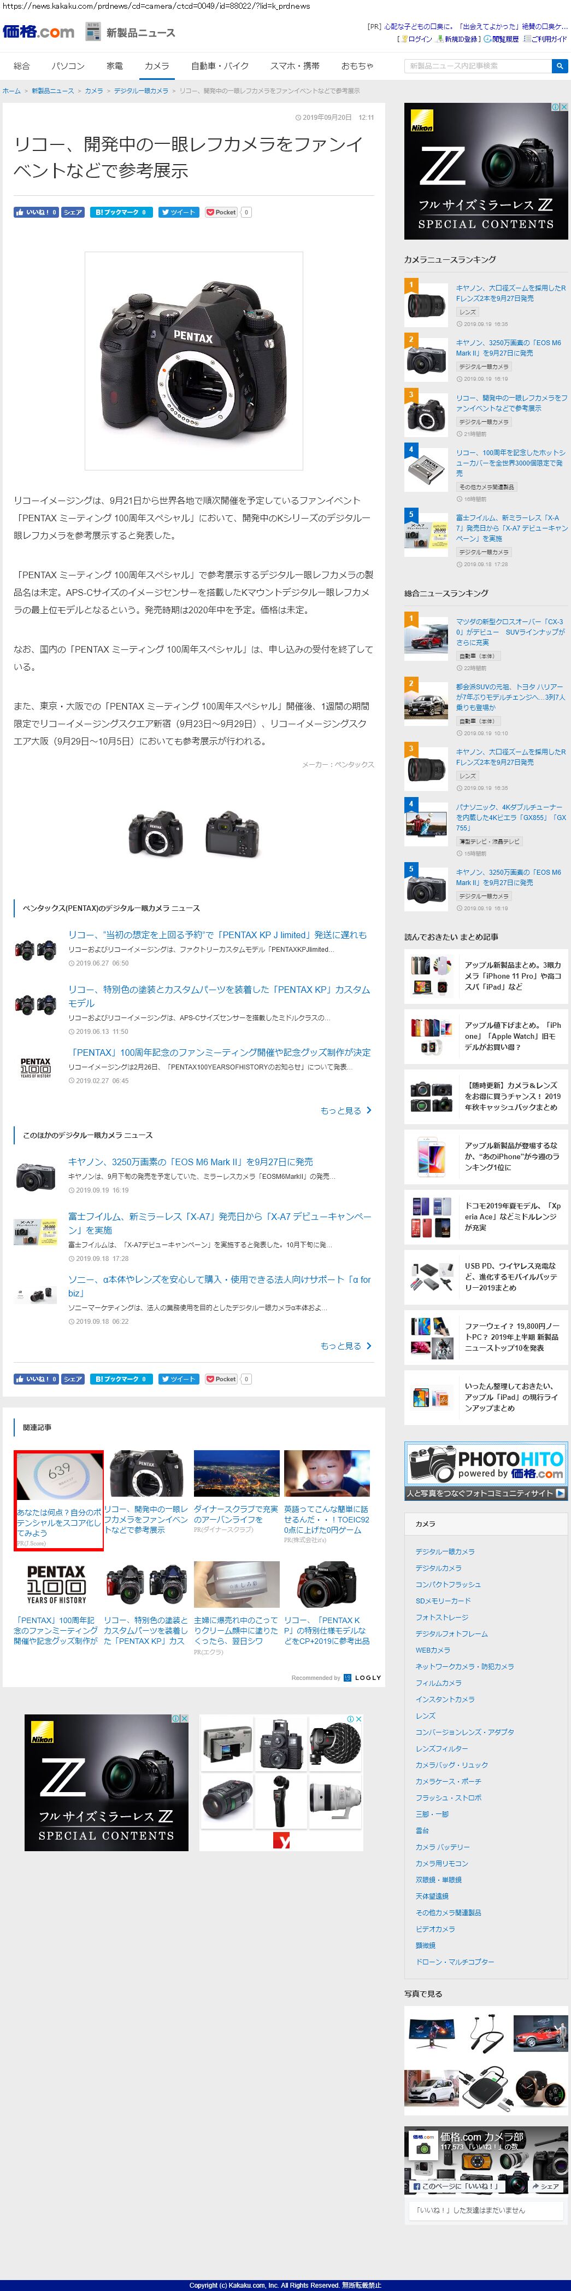This screenshot has width=571, height=2291.
Task: Open 新規ID登録 in the header
Action: [460, 39]
